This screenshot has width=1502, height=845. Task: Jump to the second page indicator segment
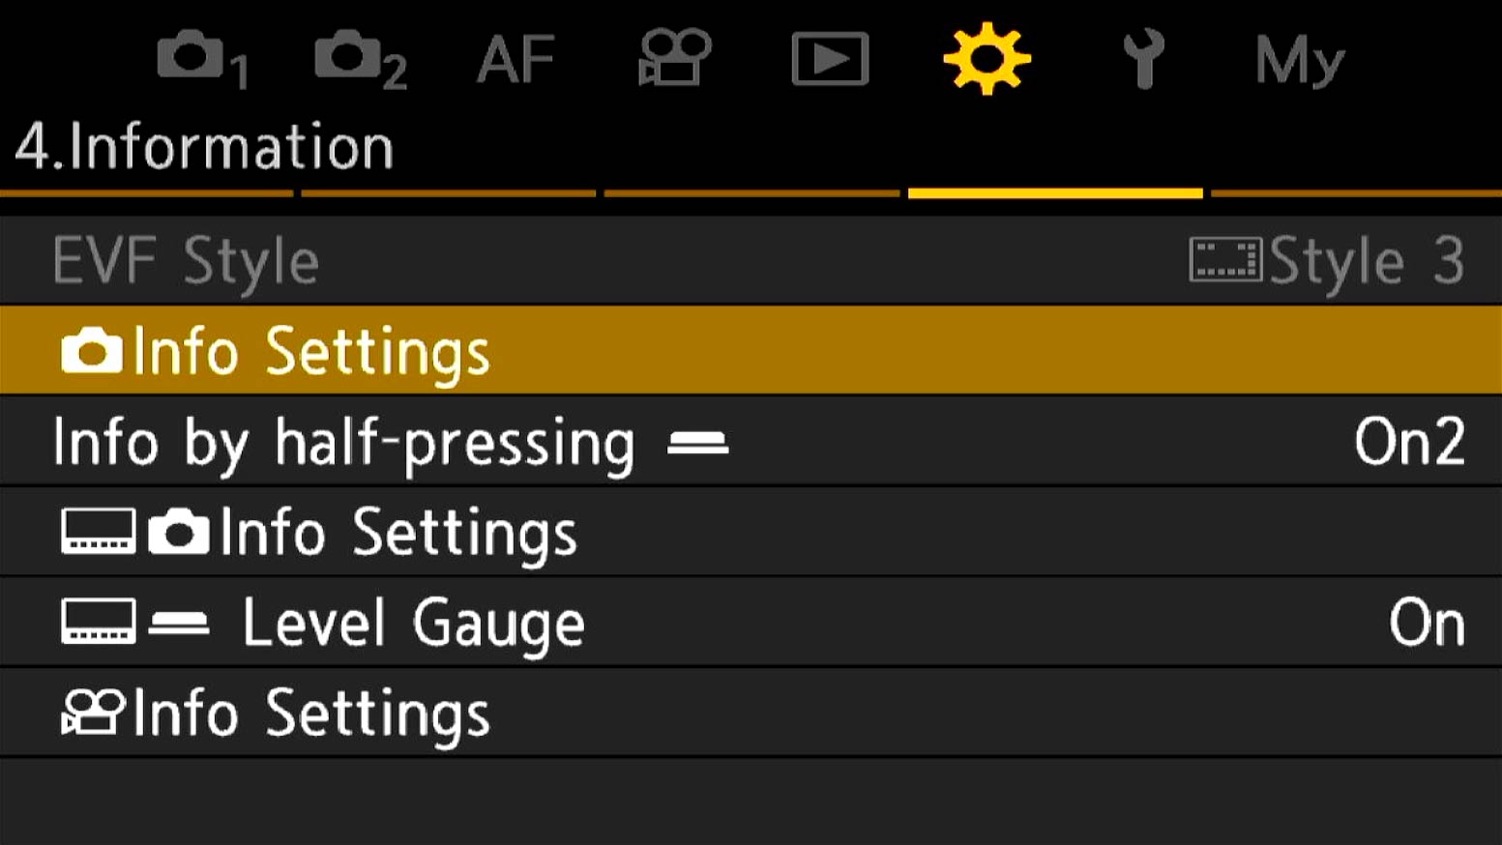pyautogui.click(x=449, y=193)
